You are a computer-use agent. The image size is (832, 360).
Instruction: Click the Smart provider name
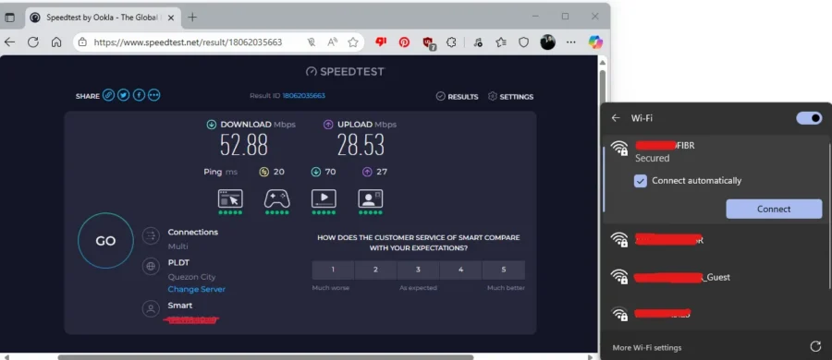[x=180, y=306]
